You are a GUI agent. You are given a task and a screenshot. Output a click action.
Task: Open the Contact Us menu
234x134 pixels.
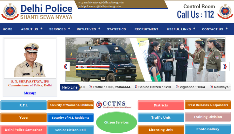pos(213,29)
